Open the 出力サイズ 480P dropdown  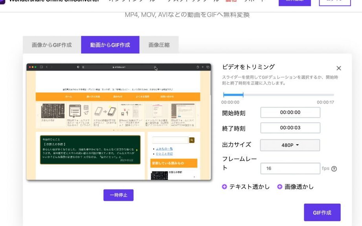[290, 145]
